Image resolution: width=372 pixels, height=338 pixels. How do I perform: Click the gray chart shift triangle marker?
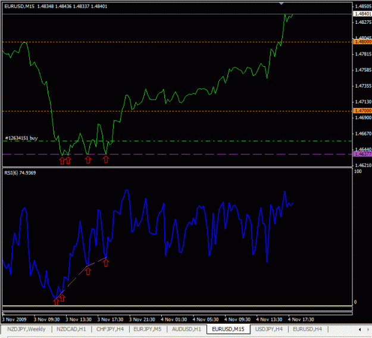[281, 4]
